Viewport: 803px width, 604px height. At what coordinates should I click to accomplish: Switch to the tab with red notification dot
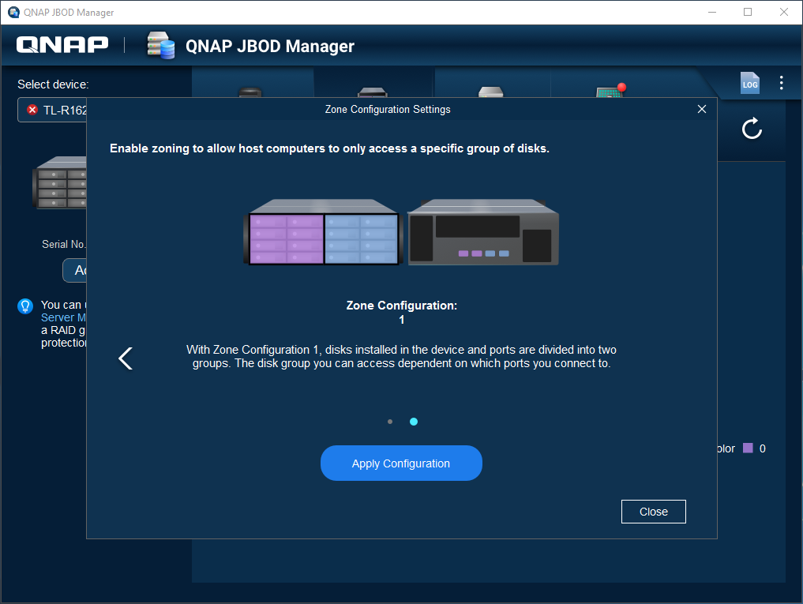[610, 90]
